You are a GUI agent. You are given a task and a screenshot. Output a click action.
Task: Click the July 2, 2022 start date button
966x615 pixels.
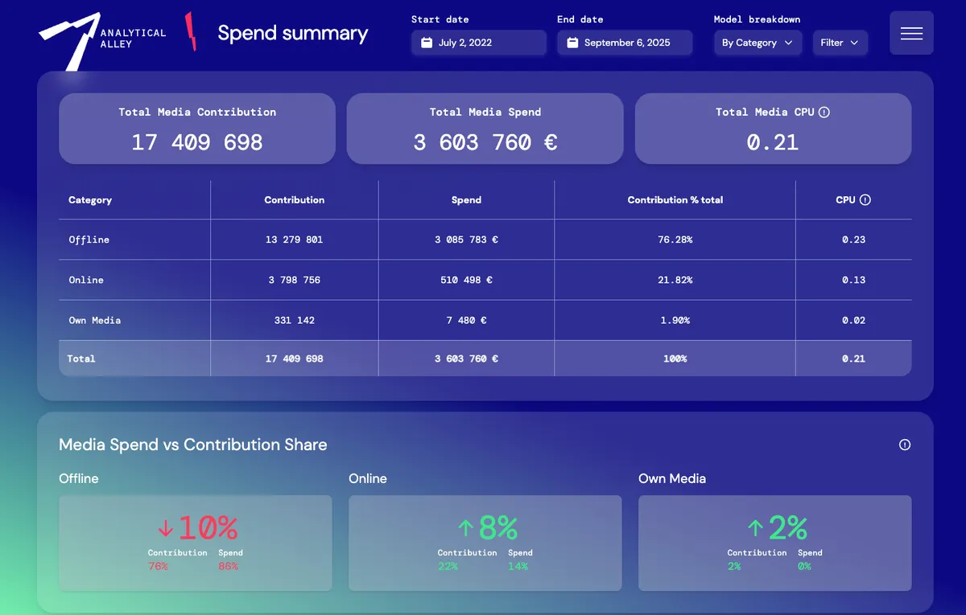pos(478,43)
